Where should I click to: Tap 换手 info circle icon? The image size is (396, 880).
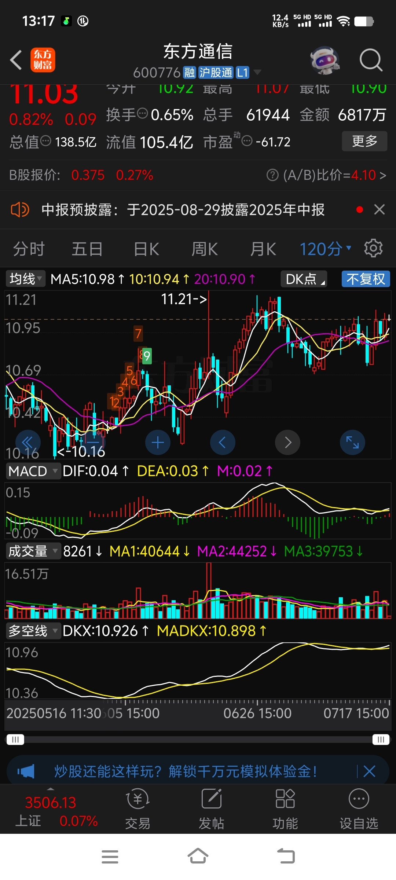click(142, 113)
